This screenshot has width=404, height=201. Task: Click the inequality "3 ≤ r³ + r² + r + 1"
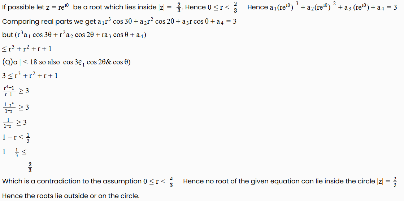pyautogui.click(x=30, y=76)
